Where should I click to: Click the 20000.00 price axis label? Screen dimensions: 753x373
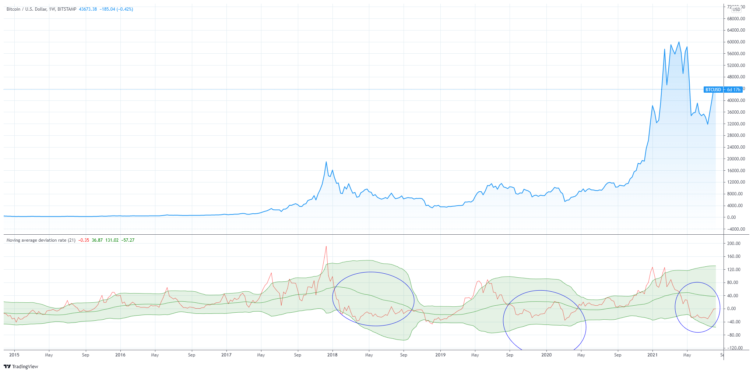[736, 159]
